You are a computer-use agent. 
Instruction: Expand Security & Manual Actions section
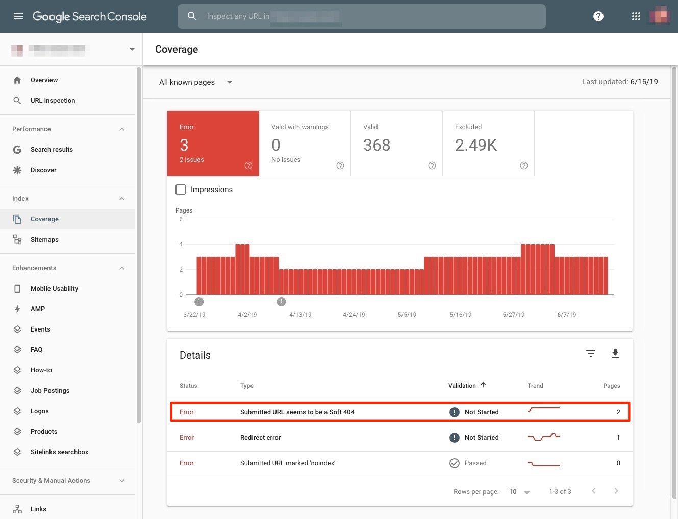point(122,481)
